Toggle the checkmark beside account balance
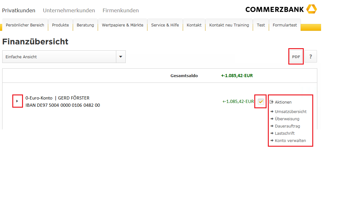This screenshot has height=204, width=363. click(x=261, y=101)
